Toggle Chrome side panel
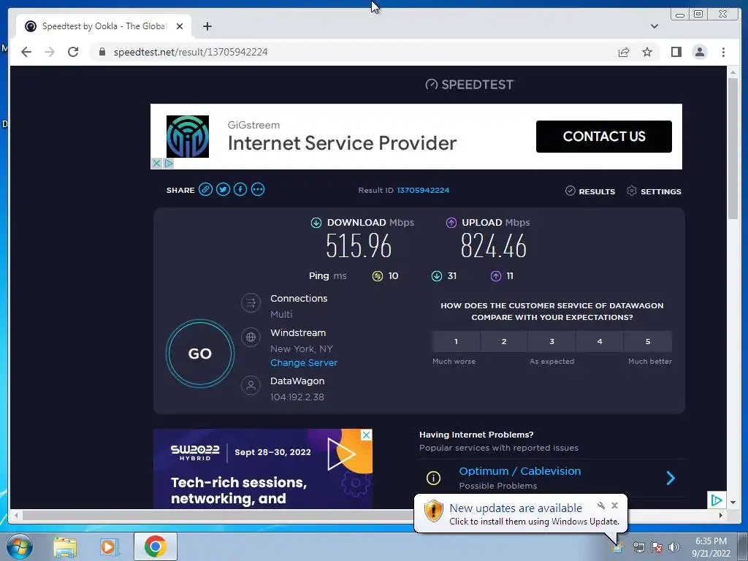Screen dimensions: 748x561 676,52
